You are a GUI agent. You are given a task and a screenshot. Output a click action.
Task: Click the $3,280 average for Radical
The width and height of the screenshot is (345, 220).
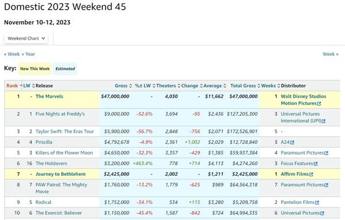pyautogui.click(x=216, y=202)
